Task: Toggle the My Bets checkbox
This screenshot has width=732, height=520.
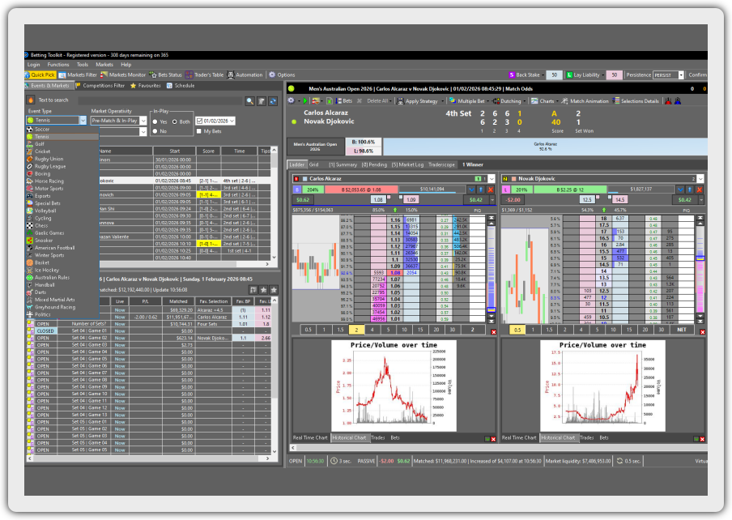Action: point(199,131)
